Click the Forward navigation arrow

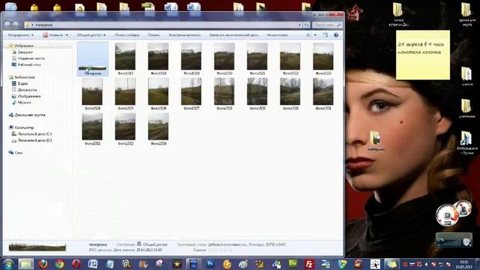16,25
